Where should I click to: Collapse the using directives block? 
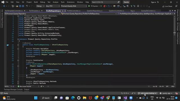[18, 16]
